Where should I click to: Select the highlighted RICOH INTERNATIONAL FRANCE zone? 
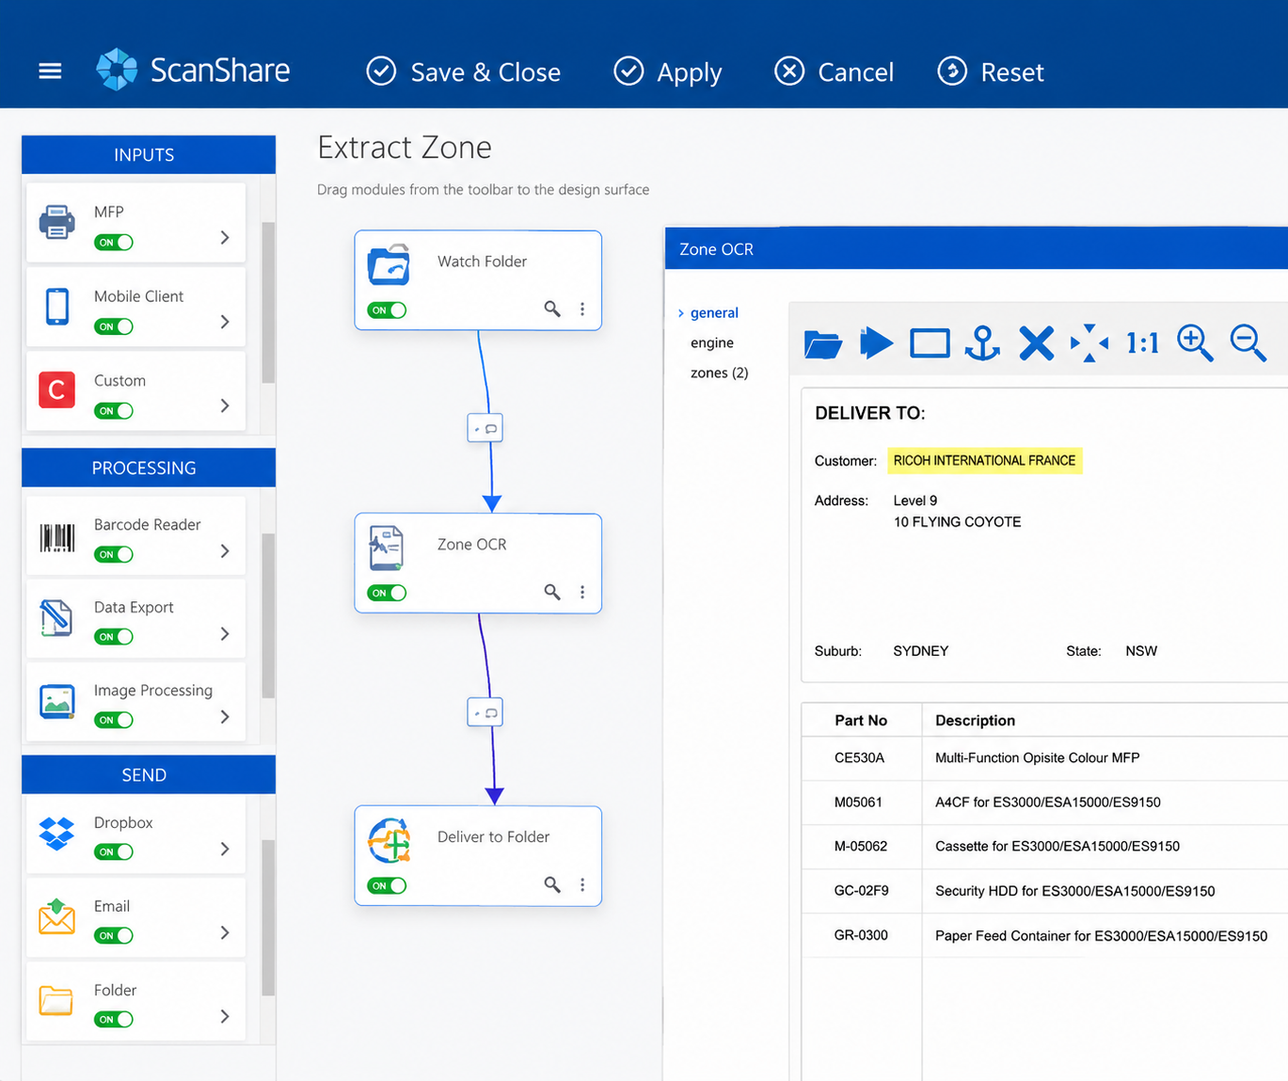pyautogui.click(x=985, y=460)
